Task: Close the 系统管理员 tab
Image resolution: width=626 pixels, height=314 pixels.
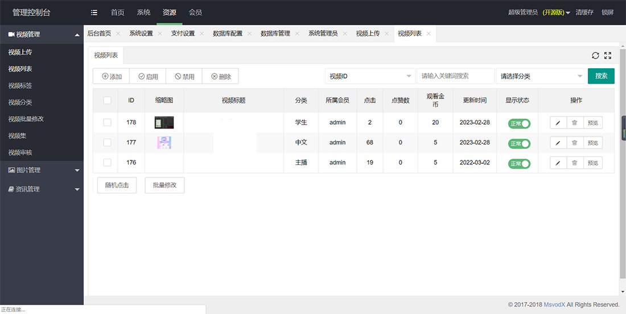Action: [344, 34]
